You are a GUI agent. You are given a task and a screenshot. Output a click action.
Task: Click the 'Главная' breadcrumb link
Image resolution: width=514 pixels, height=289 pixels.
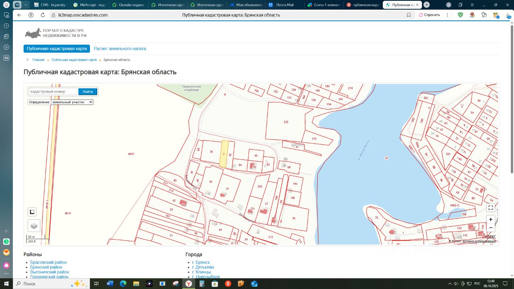[39, 60]
